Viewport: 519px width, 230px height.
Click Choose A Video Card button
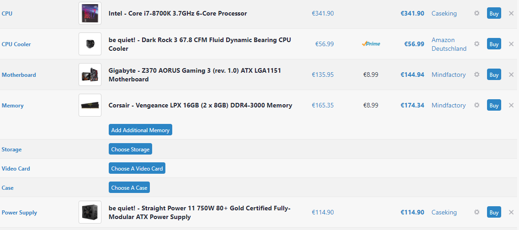(x=137, y=168)
